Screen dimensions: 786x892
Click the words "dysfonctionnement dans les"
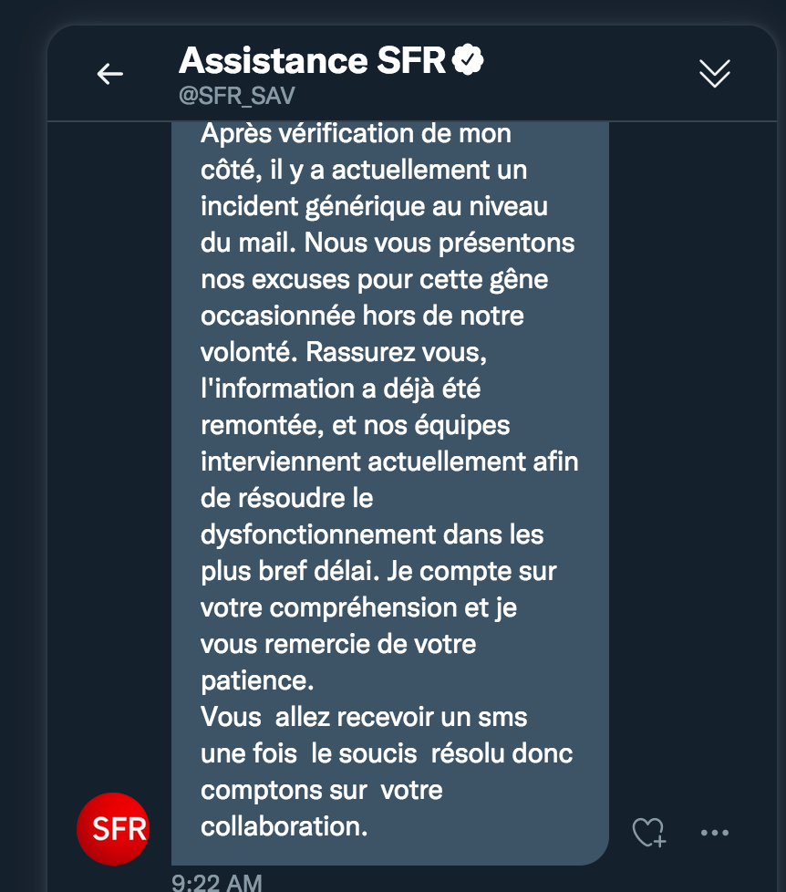tap(372, 534)
